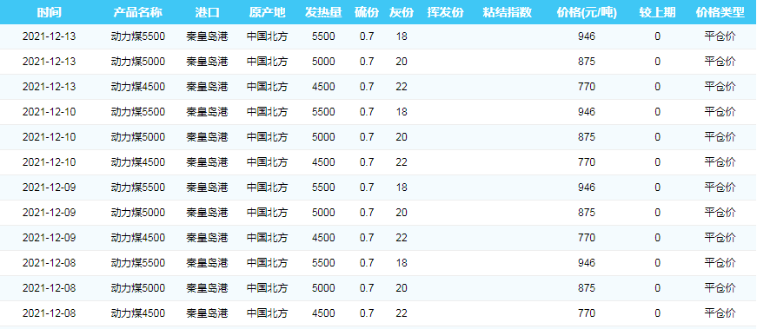Select date 2021-12-09 in the 动力煤5000 row
This screenshot has height=329, width=757.
(50, 213)
